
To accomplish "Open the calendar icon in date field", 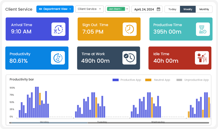I will coord(158,9).
